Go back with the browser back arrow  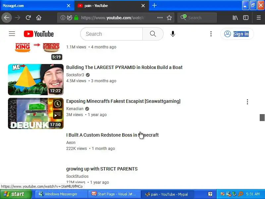tap(7, 18)
